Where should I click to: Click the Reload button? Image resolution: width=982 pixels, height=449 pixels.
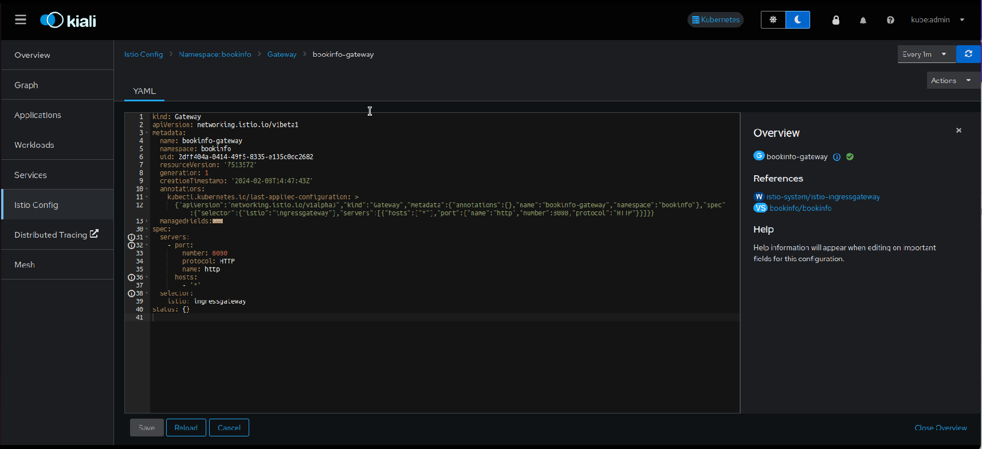coord(186,428)
